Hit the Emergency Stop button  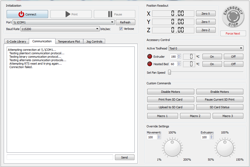233,16
